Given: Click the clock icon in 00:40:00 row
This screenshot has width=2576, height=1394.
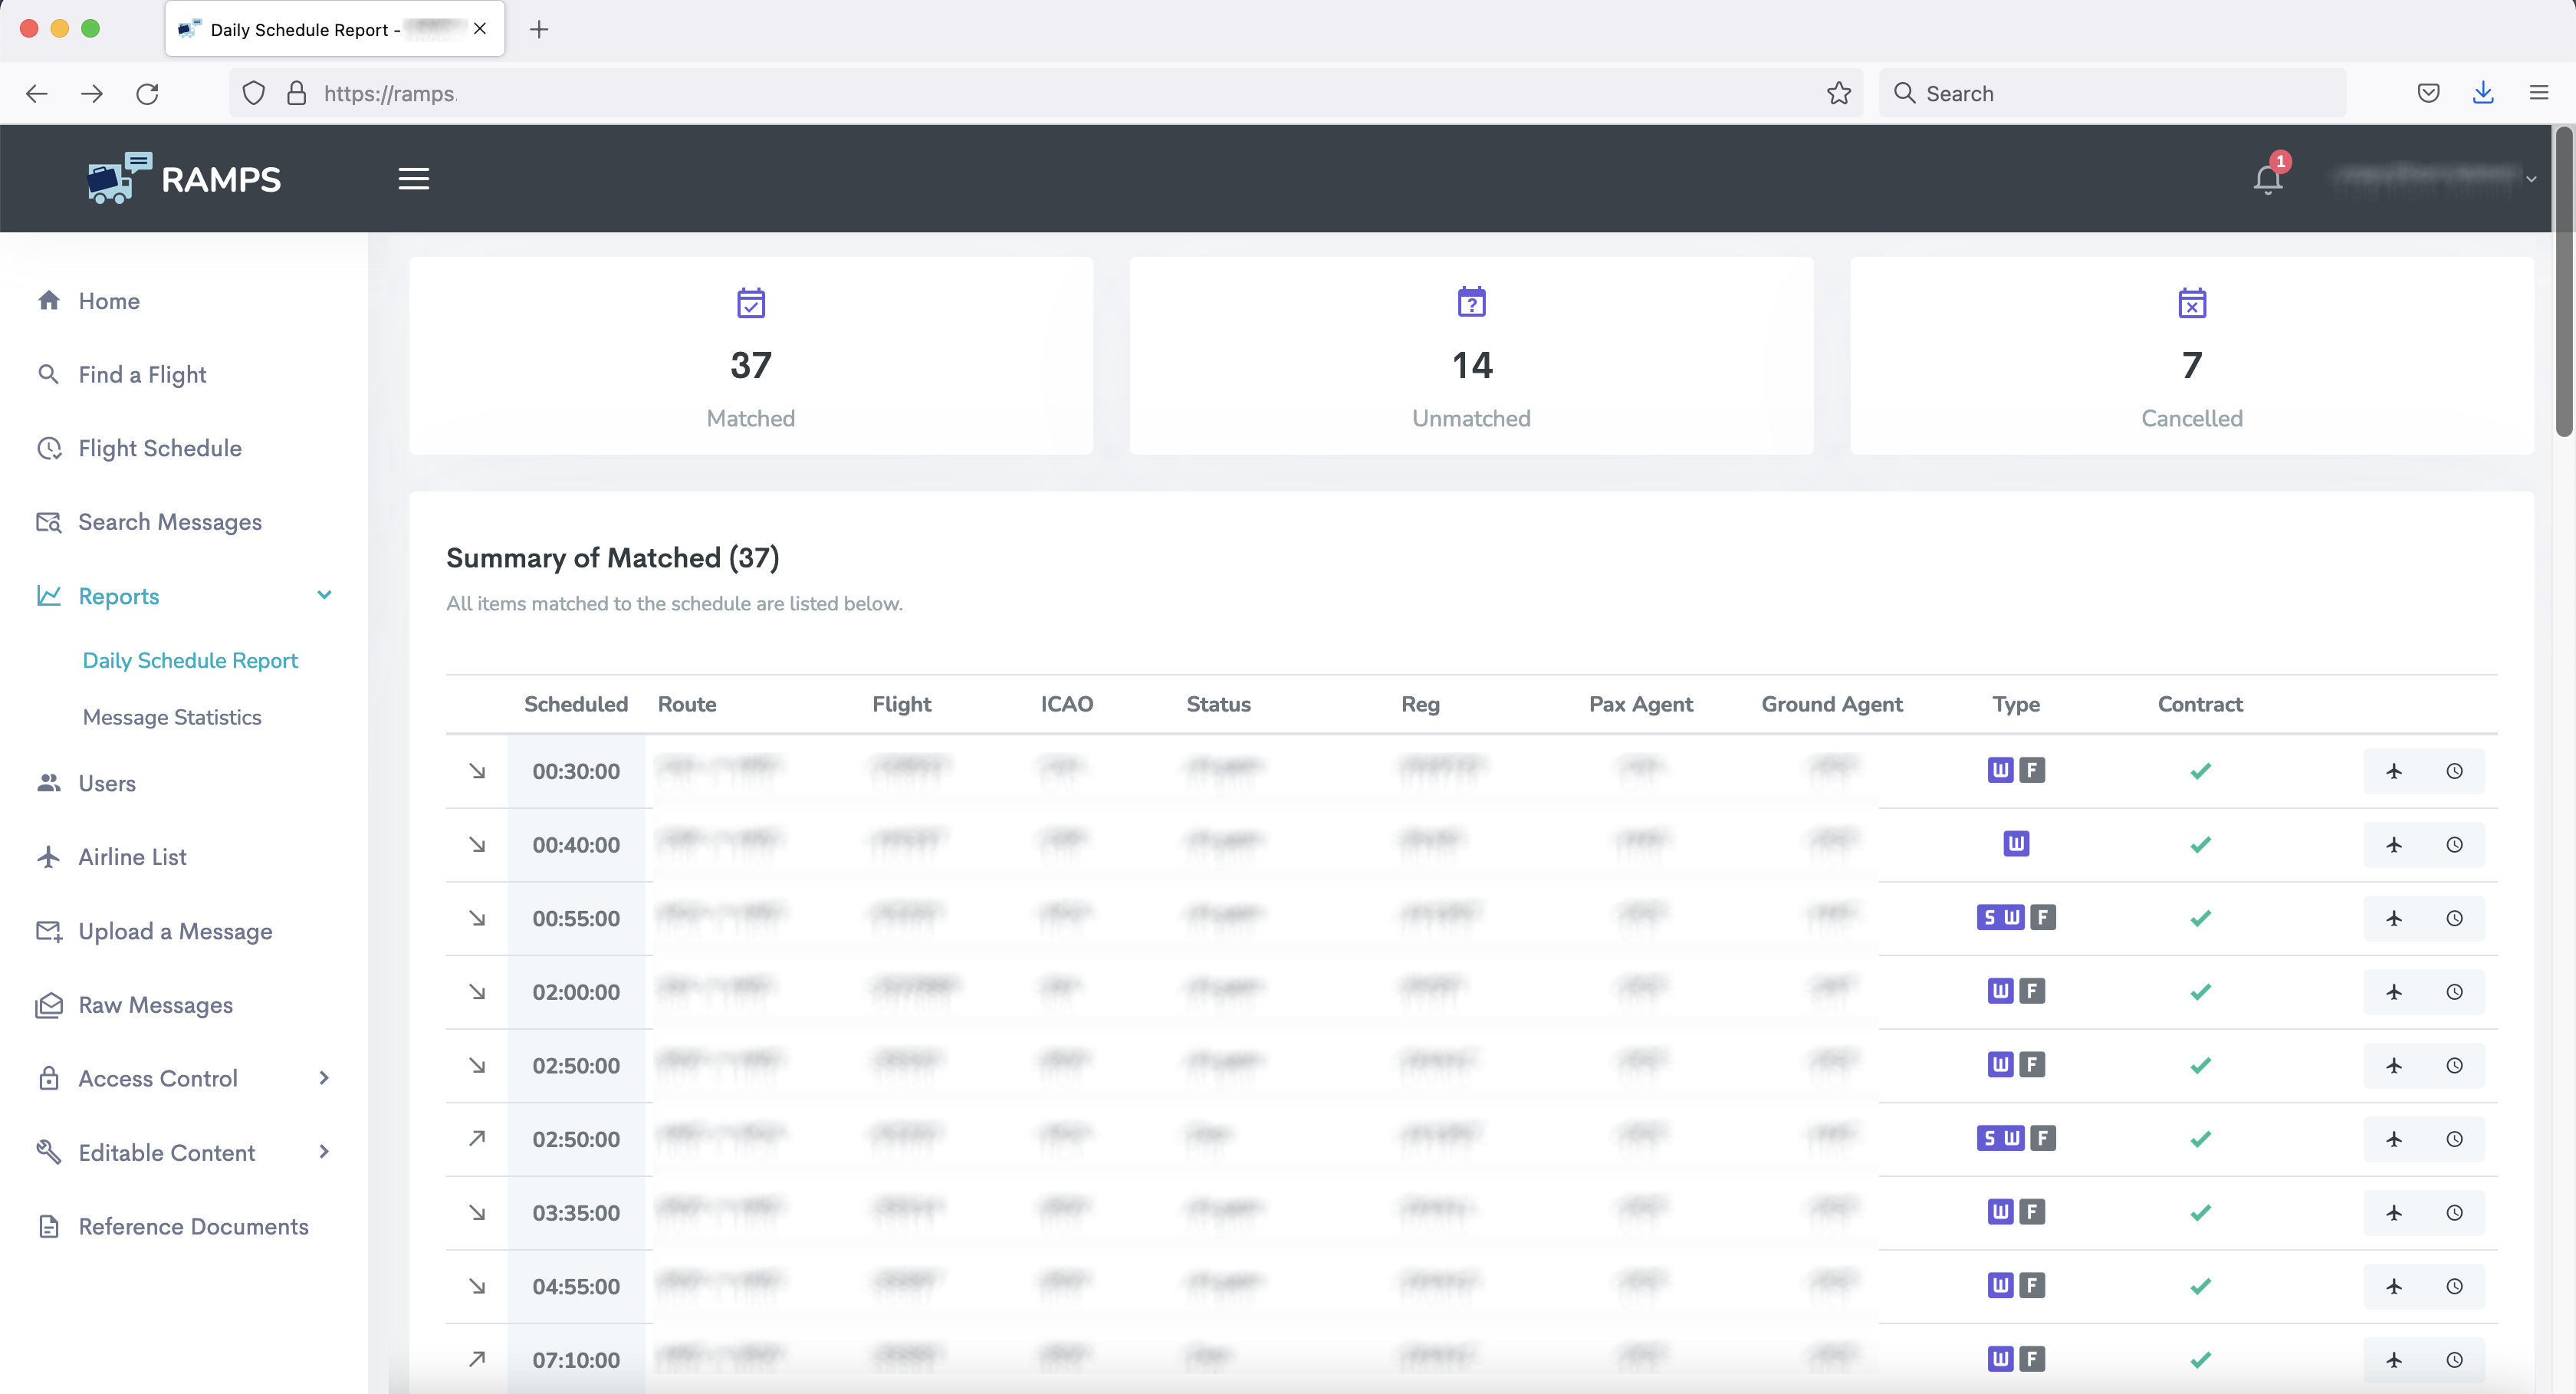Looking at the screenshot, I should click(x=2454, y=845).
